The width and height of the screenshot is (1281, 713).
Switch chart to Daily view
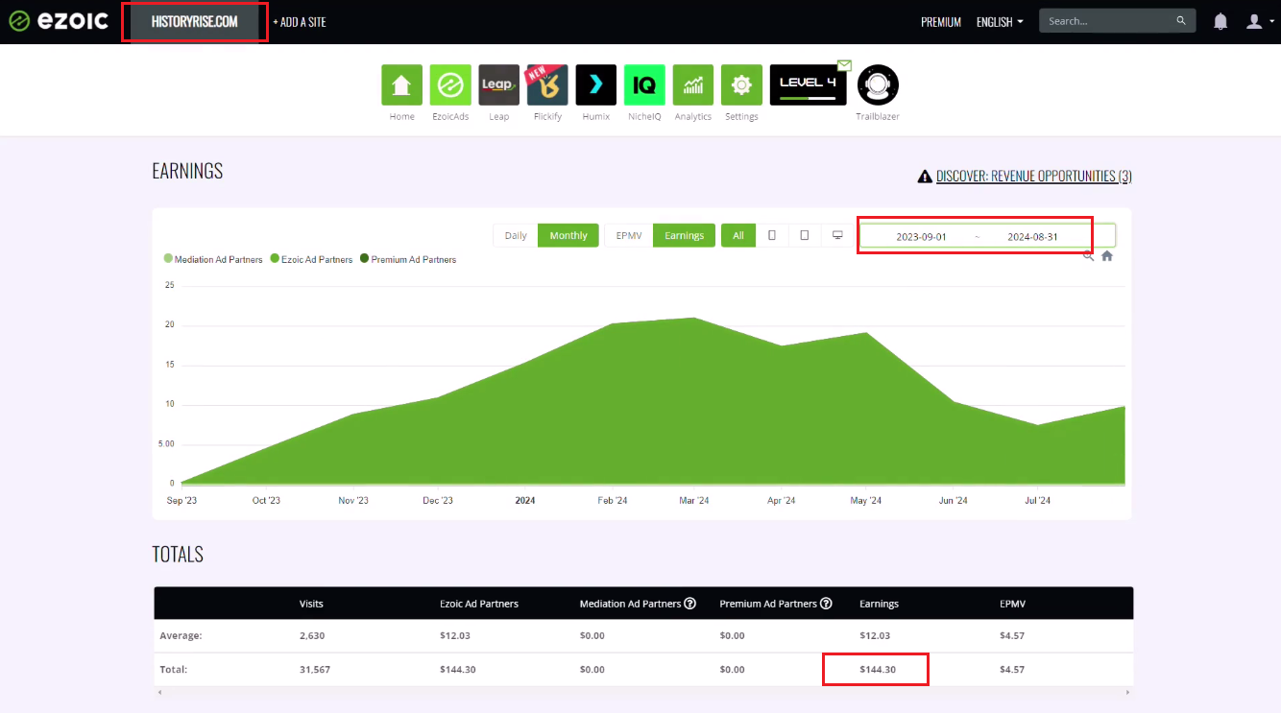[x=516, y=235]
